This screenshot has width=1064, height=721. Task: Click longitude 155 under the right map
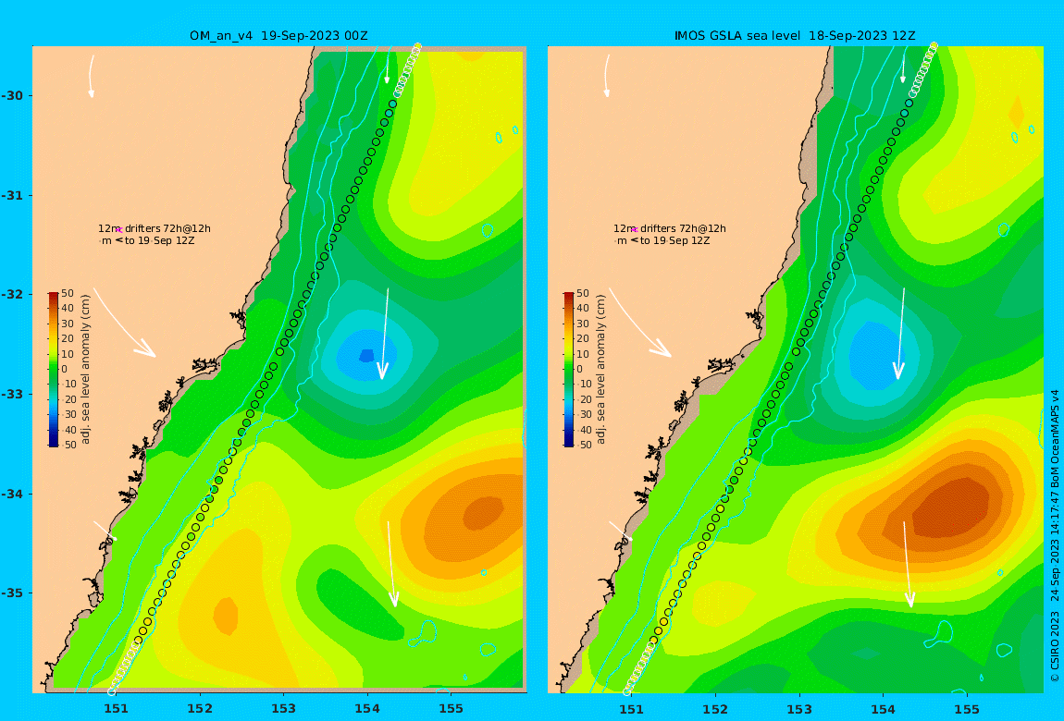pyautogui.click(x=967, y=709)
